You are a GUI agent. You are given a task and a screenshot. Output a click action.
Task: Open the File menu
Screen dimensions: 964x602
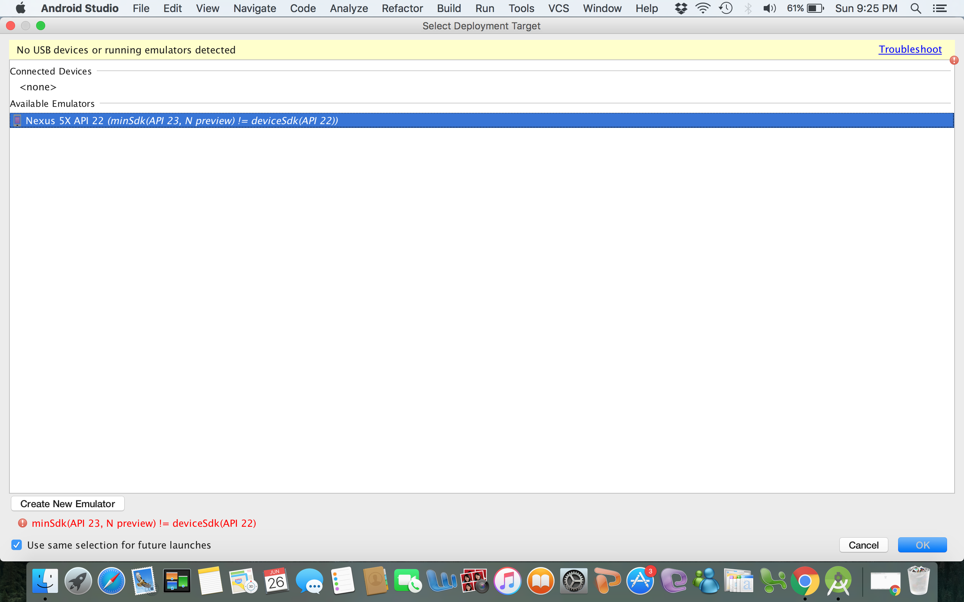[x=141, y=8]
